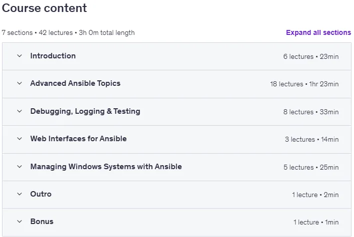The height and width of the screenshot is (237, 354).
Task: Click the Debugging, Logging & Testing title
Action: [x=85, y=111]
